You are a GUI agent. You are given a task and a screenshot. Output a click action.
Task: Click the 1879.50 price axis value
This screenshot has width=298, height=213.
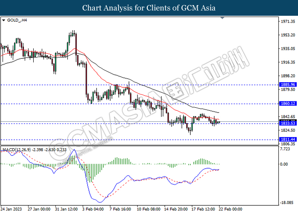coord(288,89)
